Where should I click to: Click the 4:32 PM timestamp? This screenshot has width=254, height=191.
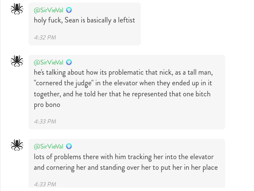(x=45, y=37)
